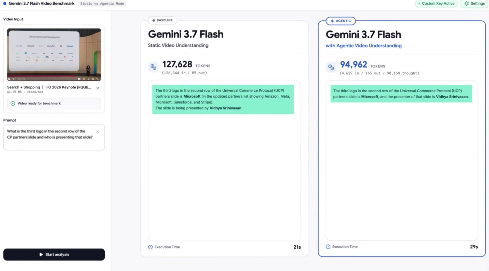Select the BASELINE badge
Viewport: 489px width, 271px height.
coord(162,20)
